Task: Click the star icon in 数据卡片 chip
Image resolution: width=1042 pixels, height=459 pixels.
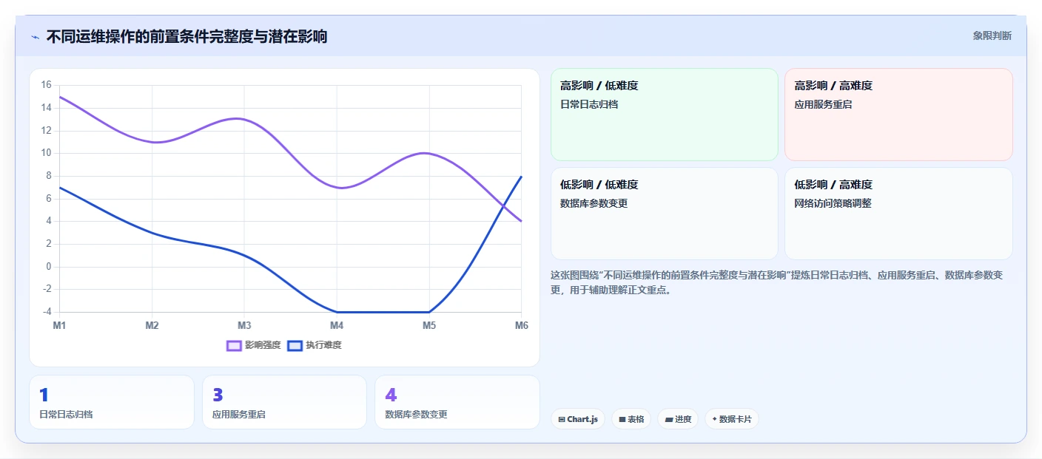Action: (x=714, y=419)
